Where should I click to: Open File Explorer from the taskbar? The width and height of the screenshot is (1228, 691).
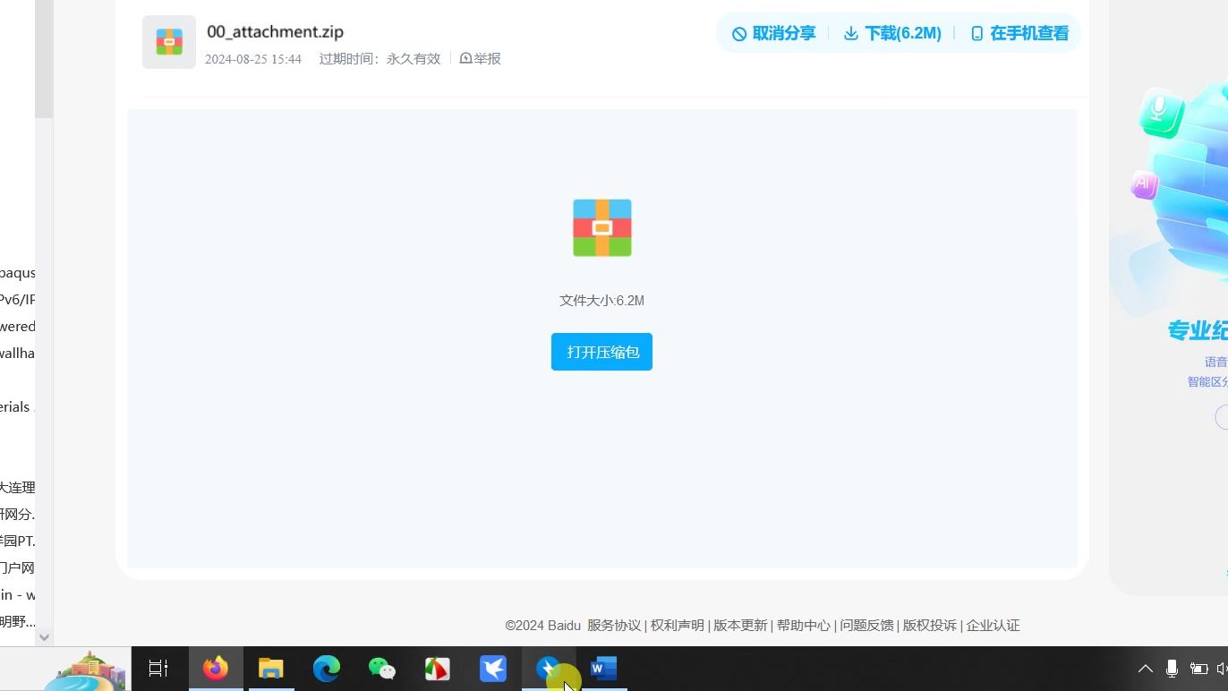point(271,669)
